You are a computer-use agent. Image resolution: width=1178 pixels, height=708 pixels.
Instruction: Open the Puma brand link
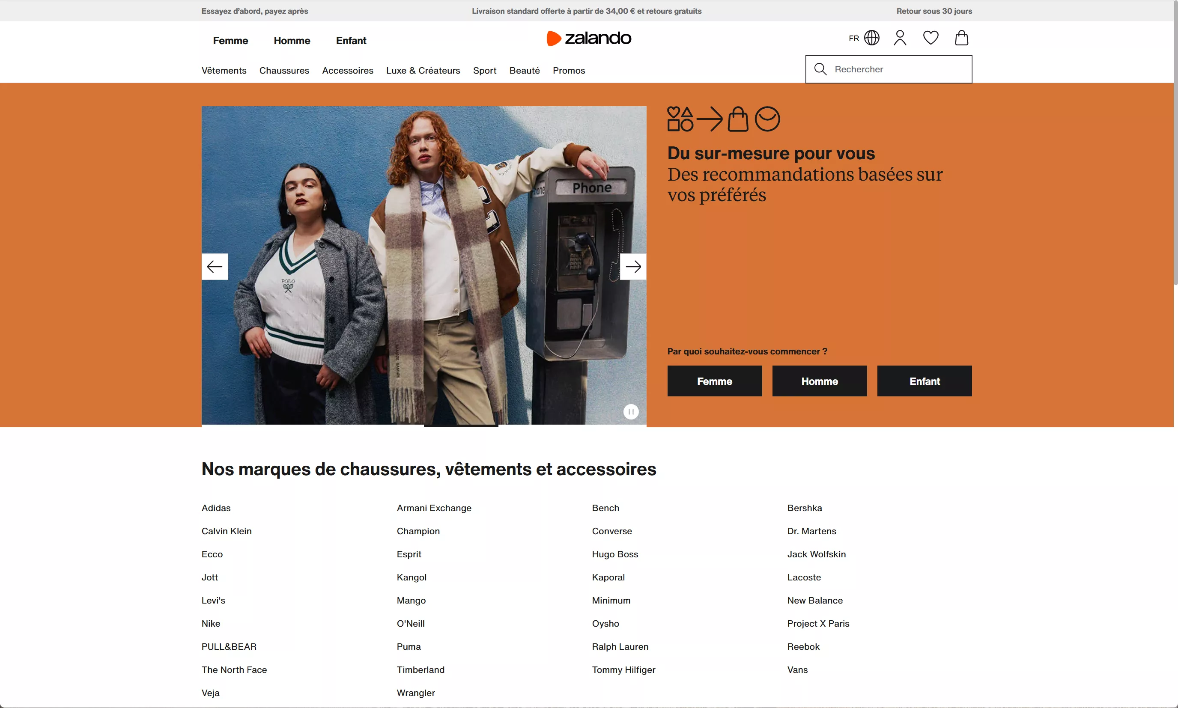(409, 647)
